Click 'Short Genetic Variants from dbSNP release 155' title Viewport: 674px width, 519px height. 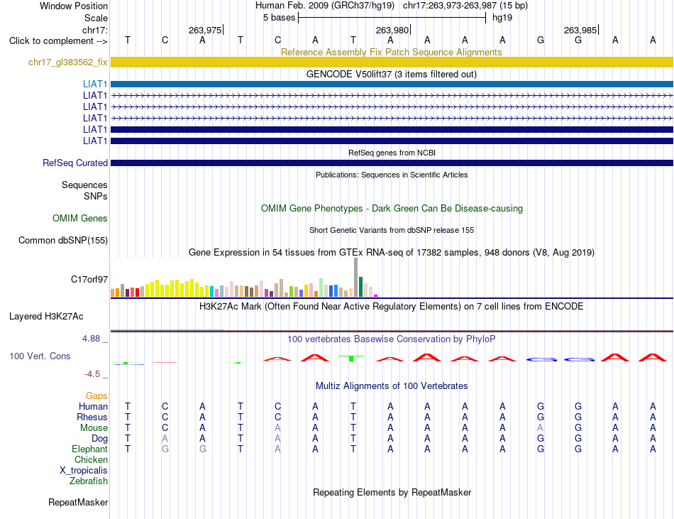pyautogui.click(x=392, y=230)
